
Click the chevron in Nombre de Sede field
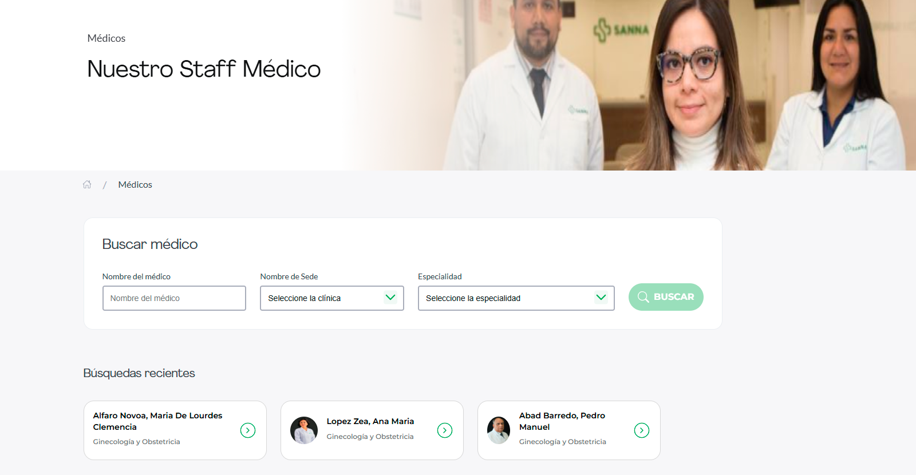click(x=390, y=298)
